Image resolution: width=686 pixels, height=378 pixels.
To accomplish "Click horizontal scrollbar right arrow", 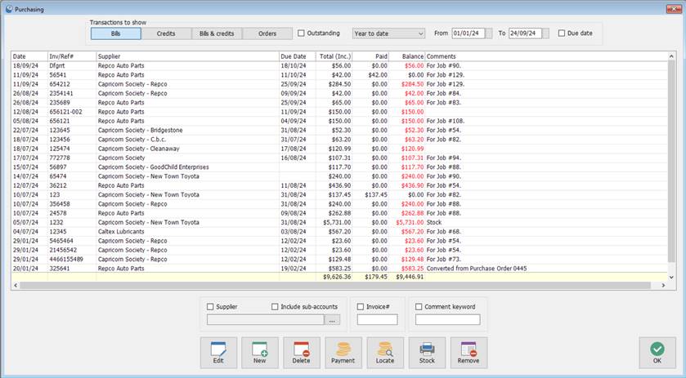I will click(663, 286).
